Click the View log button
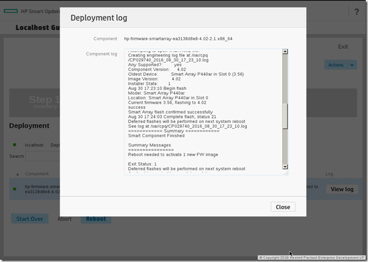 (342, 189)
